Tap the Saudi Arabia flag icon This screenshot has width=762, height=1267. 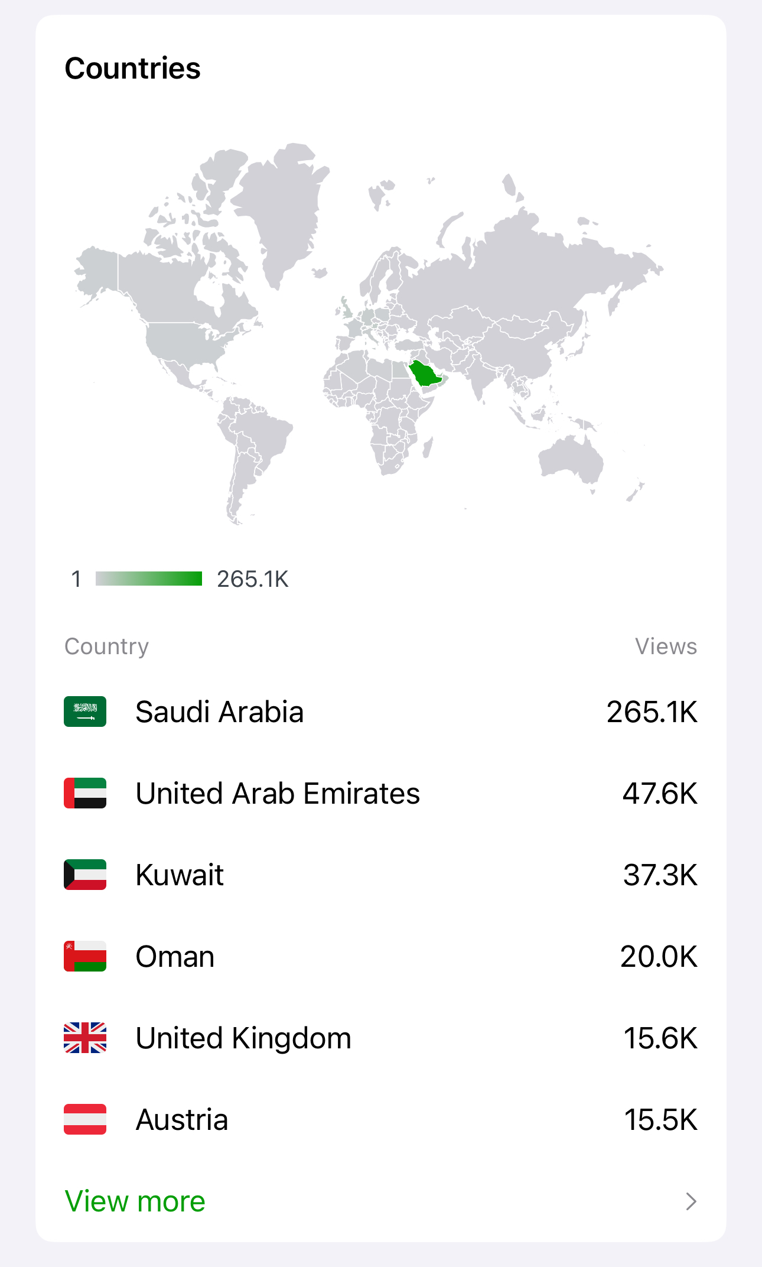tap(85, 712)
